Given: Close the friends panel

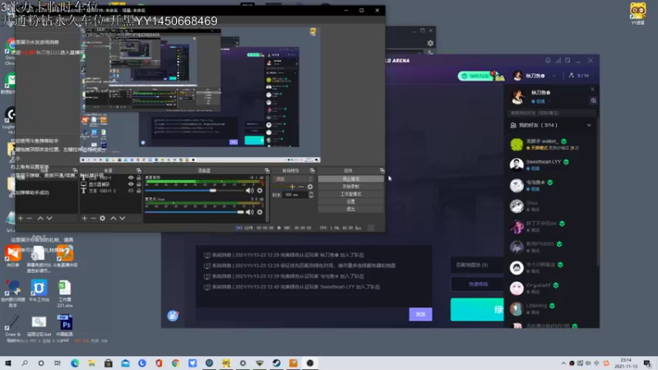Looking at the screenshot, I should (x=592, y=89).
